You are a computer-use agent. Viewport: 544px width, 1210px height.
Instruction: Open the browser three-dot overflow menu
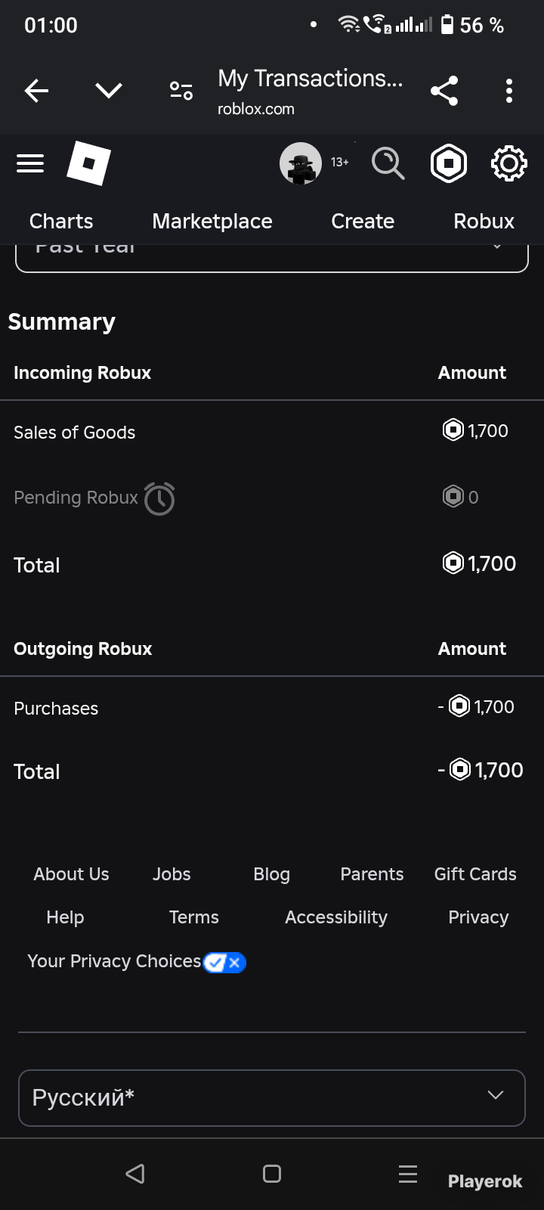click(x=509, y=91)
